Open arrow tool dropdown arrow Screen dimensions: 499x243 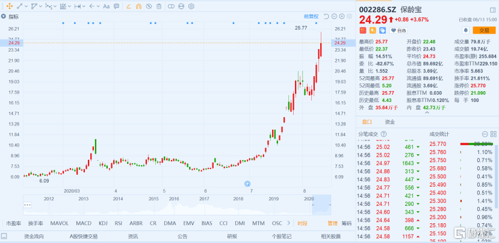click(x=98, y=7)
